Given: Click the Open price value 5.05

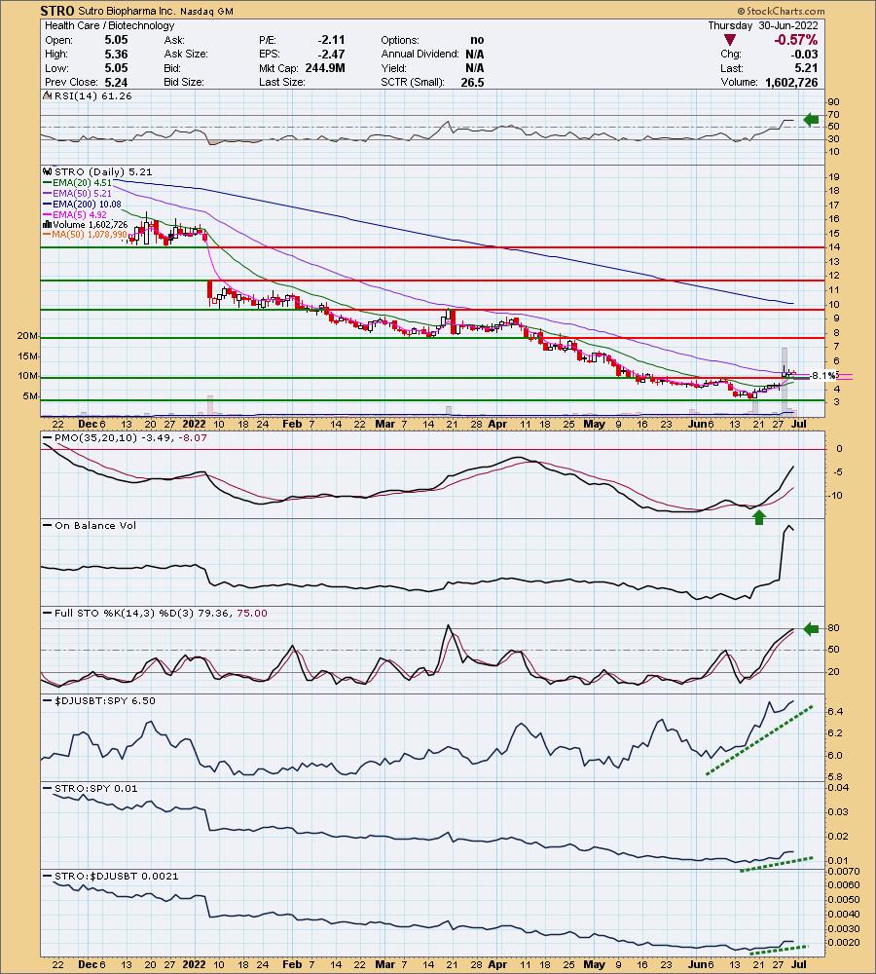Looking at the screenshot, I should pos(116,40).
